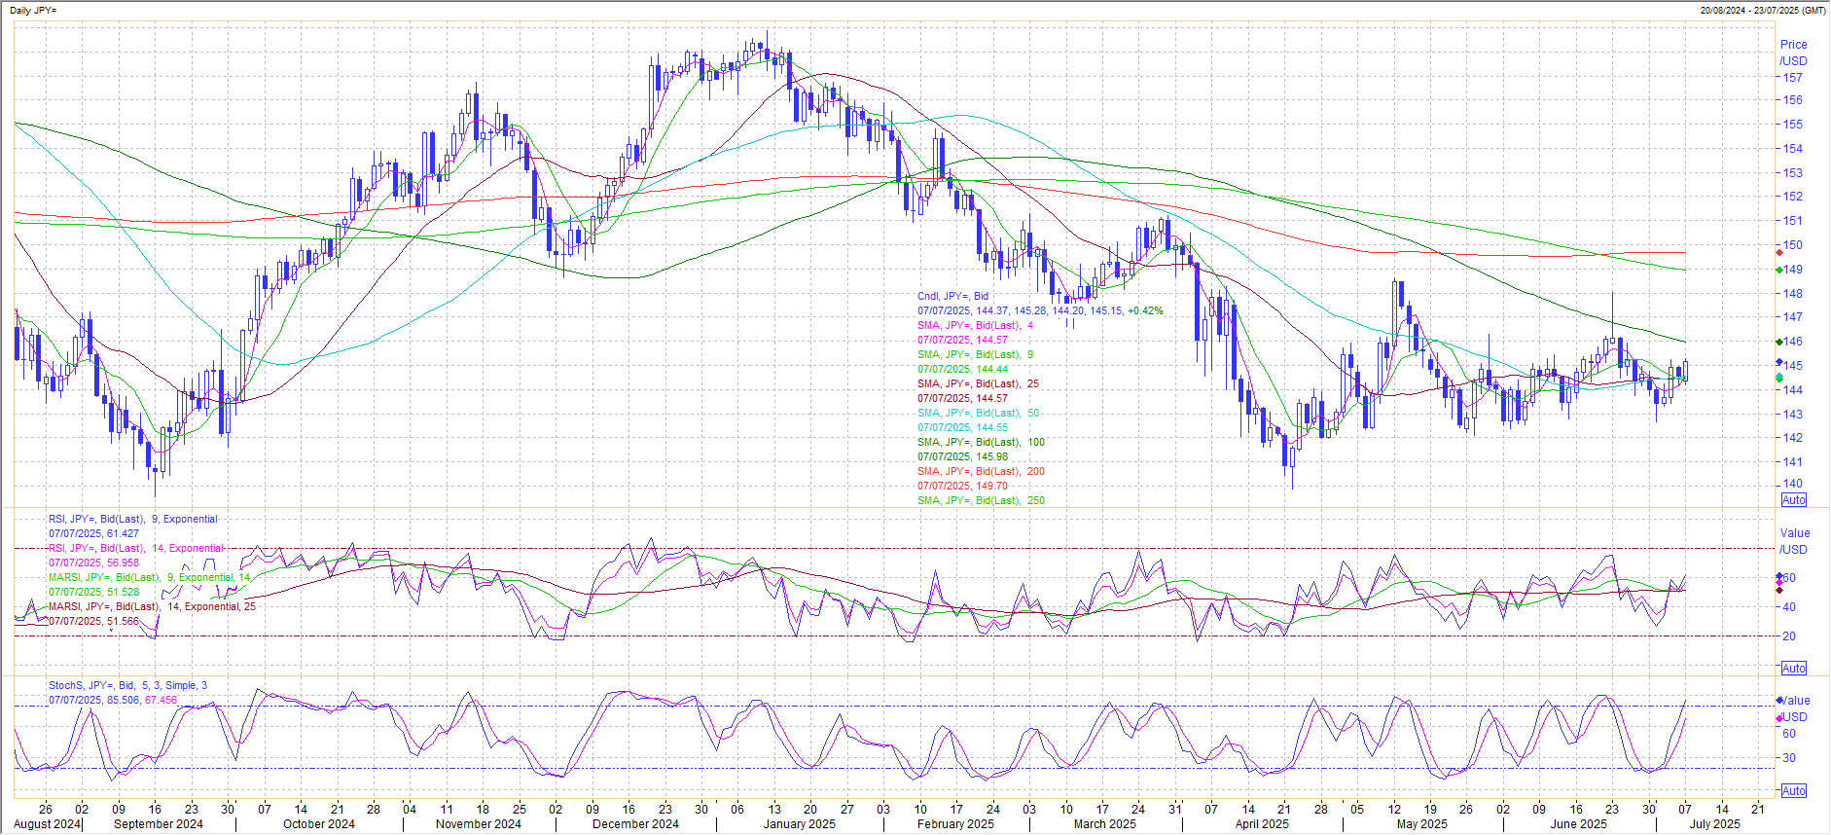Screen dimensions: 1831x835
Task: Select the dark green marker near 146 on the price axis
Action: click(1779, 342)
